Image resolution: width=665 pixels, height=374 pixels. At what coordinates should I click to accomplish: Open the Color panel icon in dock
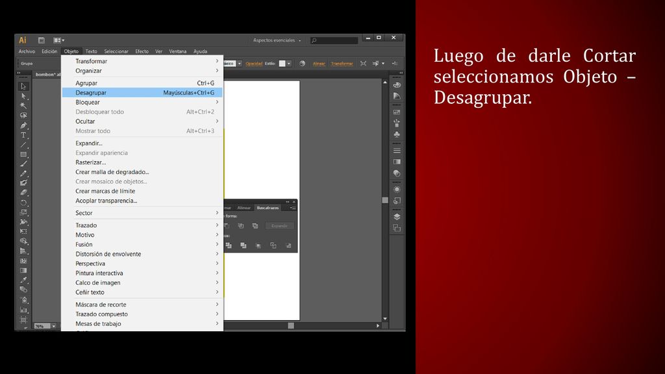point(397,85)
